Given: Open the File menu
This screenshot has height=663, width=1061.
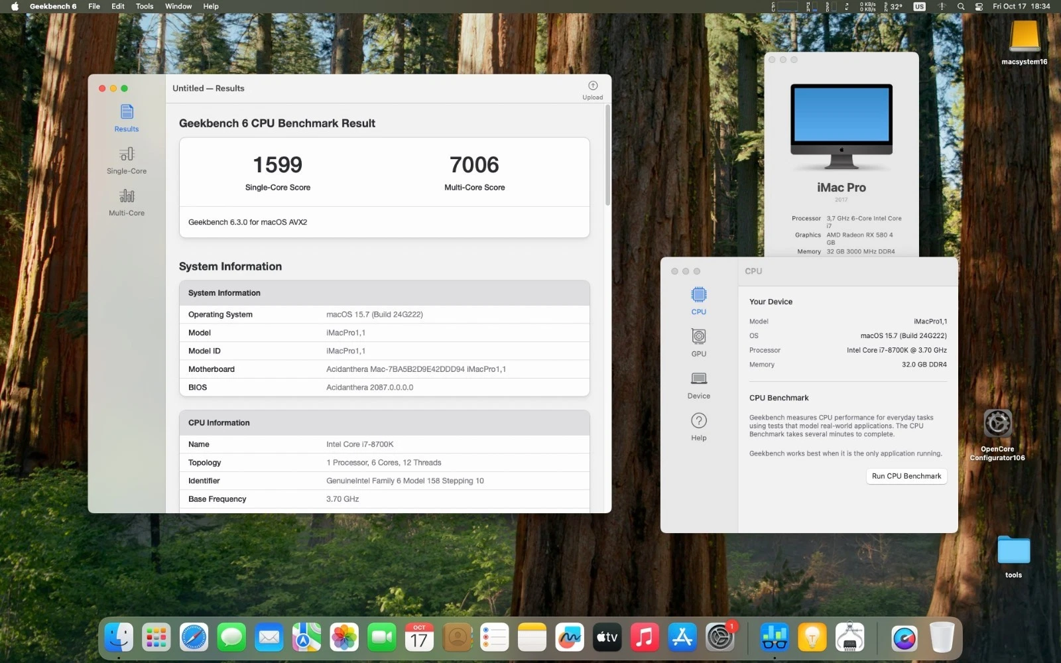Looking at the screenshot, I should (94, 6).
